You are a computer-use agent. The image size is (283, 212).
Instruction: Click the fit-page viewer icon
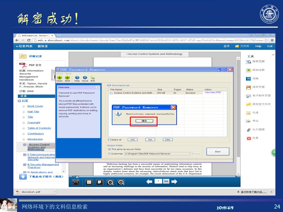[100, 182]
